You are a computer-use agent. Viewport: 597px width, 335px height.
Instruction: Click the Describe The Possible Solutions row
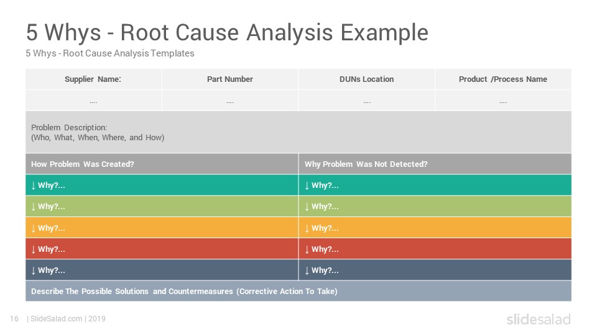298,292
